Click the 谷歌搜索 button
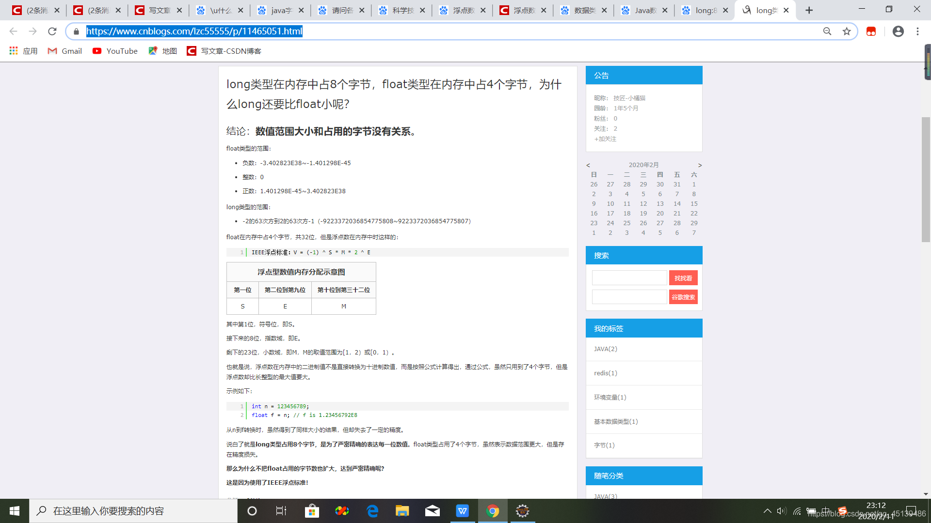The width and height of the screenshot is (931, 523). coord(683,297)
